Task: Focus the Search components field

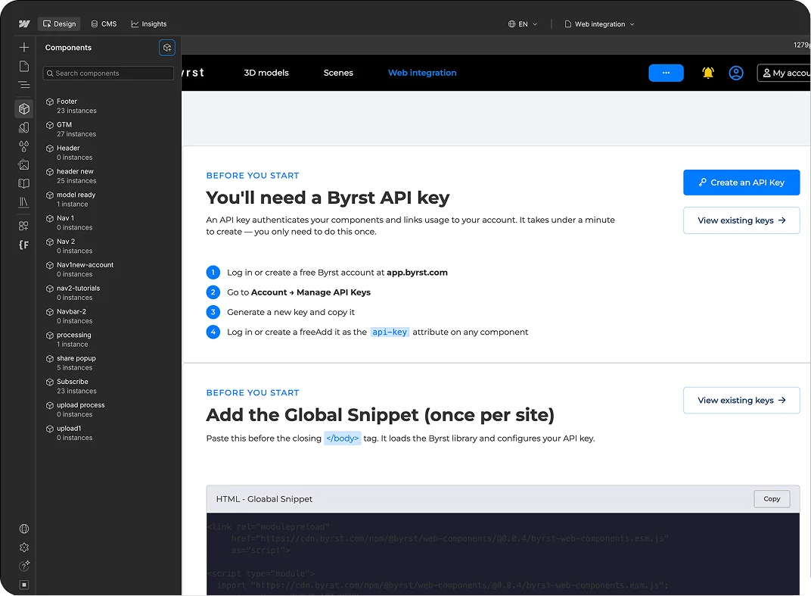Action: (x=108, y=73)
